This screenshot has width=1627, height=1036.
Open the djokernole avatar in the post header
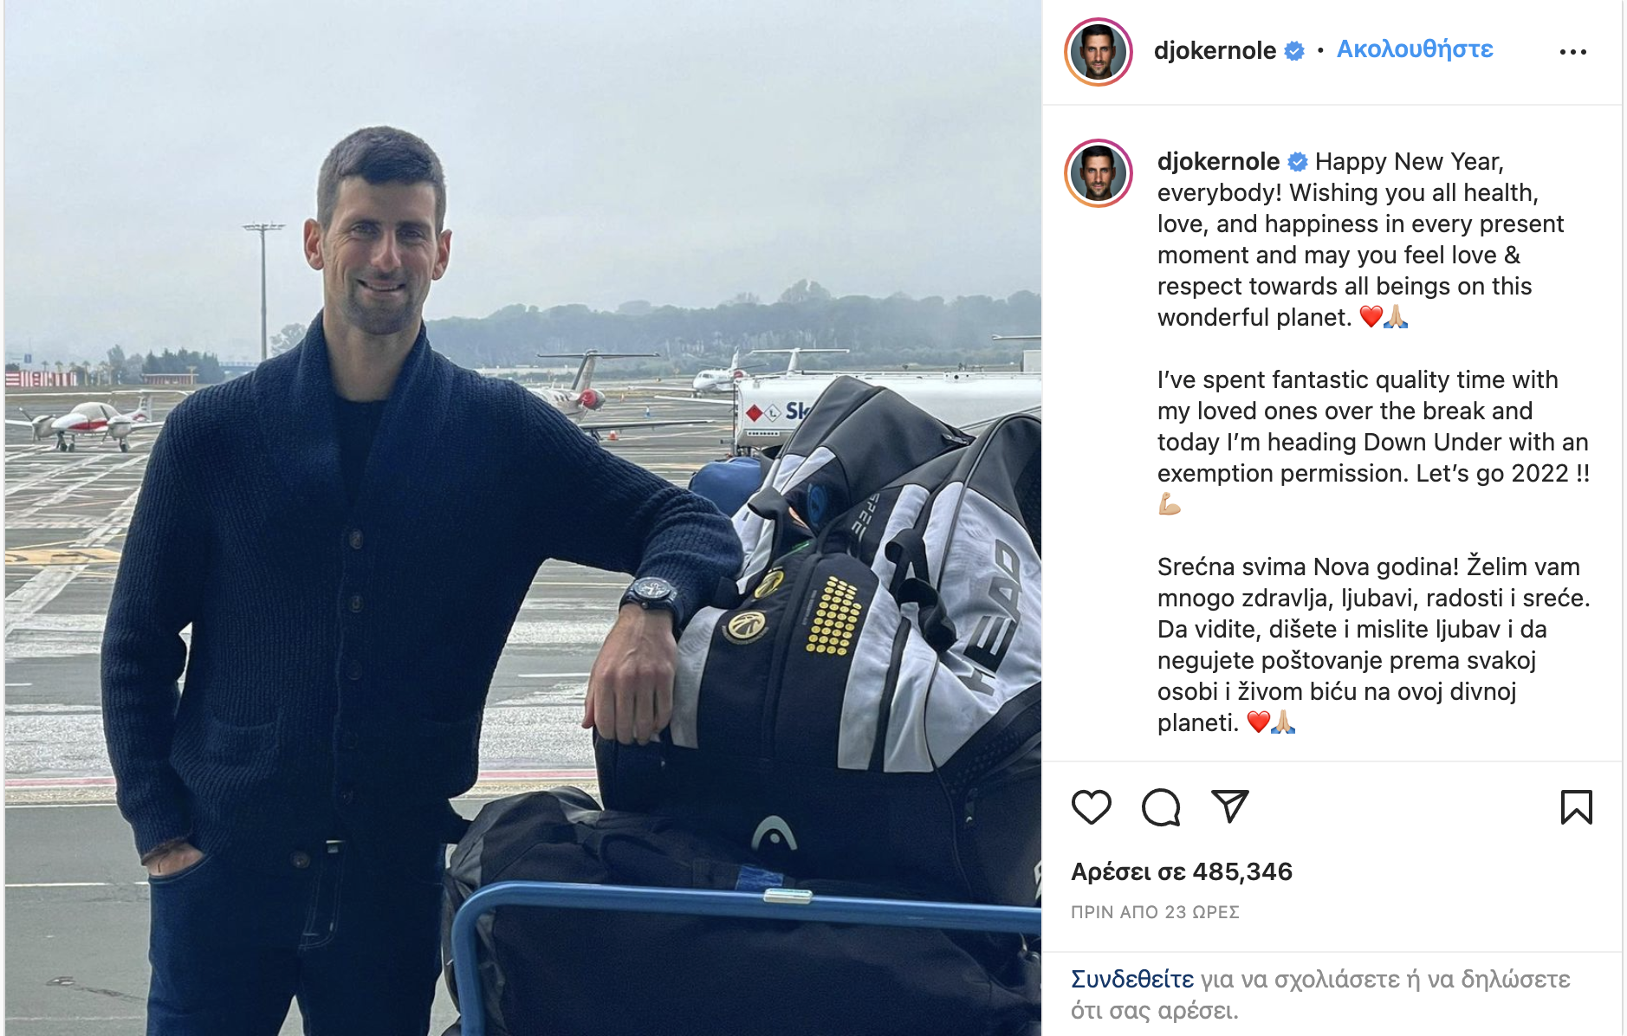[x=1098, y=51]
